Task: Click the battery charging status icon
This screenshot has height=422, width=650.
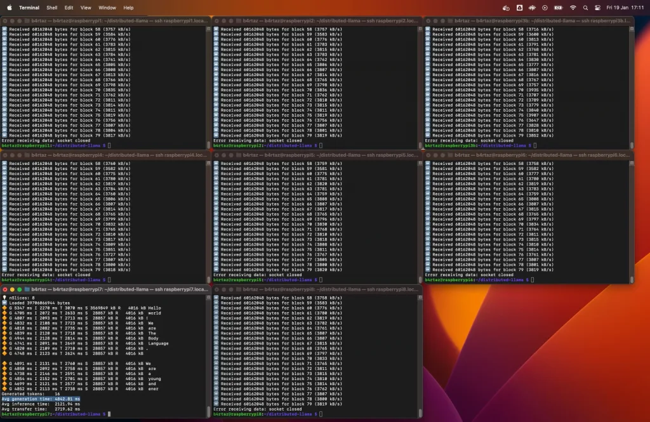Action: [559, 8]
